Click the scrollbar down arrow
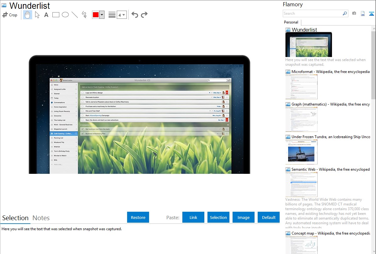The height and width of the screenshot is (254, 376). 373,251
